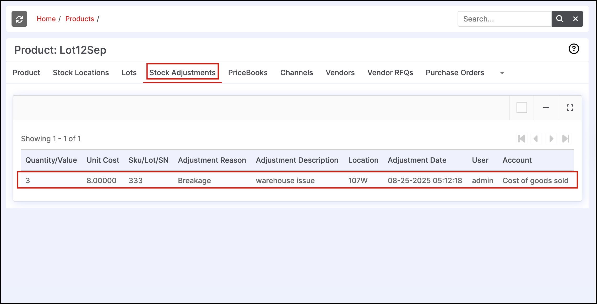The image size is (597, 304).
Task: Open the Vendors tab
Action: [340, 73]
